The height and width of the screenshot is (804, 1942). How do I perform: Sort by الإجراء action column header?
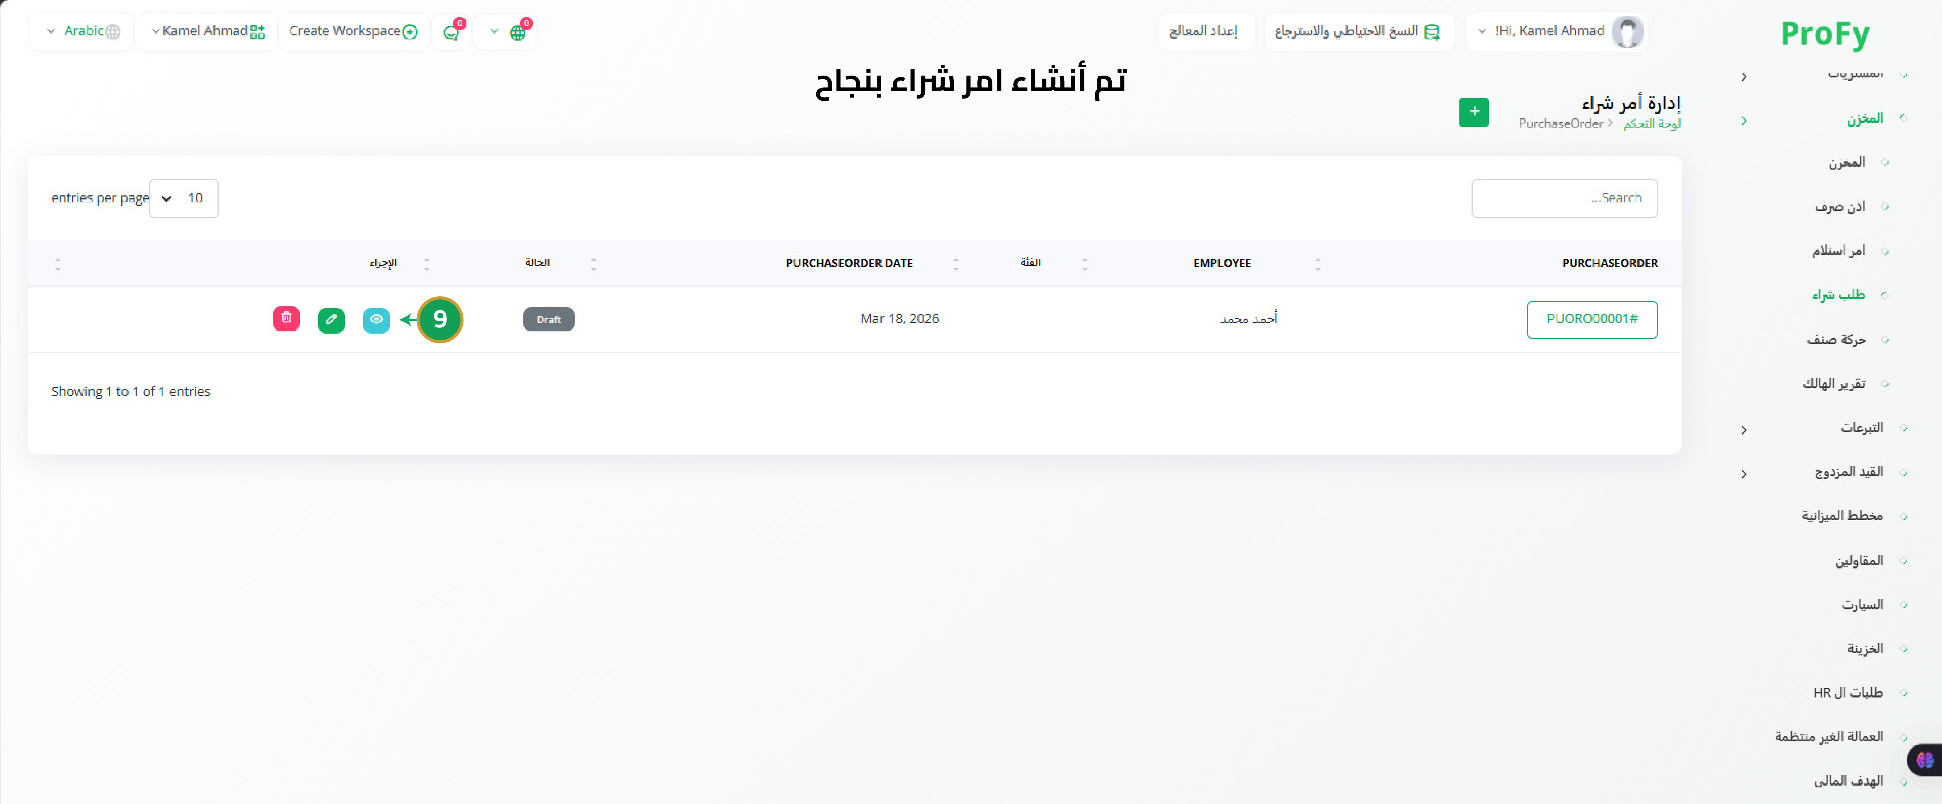(383, 263)
